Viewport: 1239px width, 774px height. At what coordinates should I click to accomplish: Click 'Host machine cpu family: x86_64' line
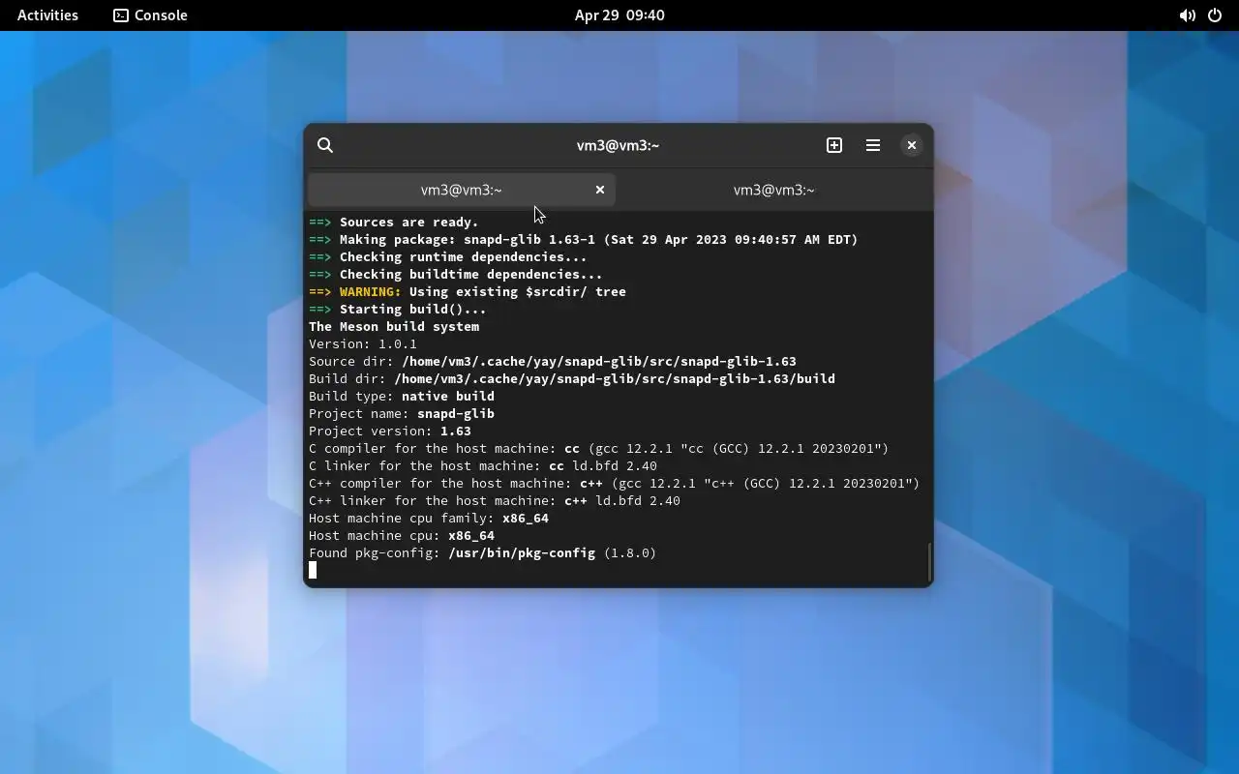pos(429,518)
